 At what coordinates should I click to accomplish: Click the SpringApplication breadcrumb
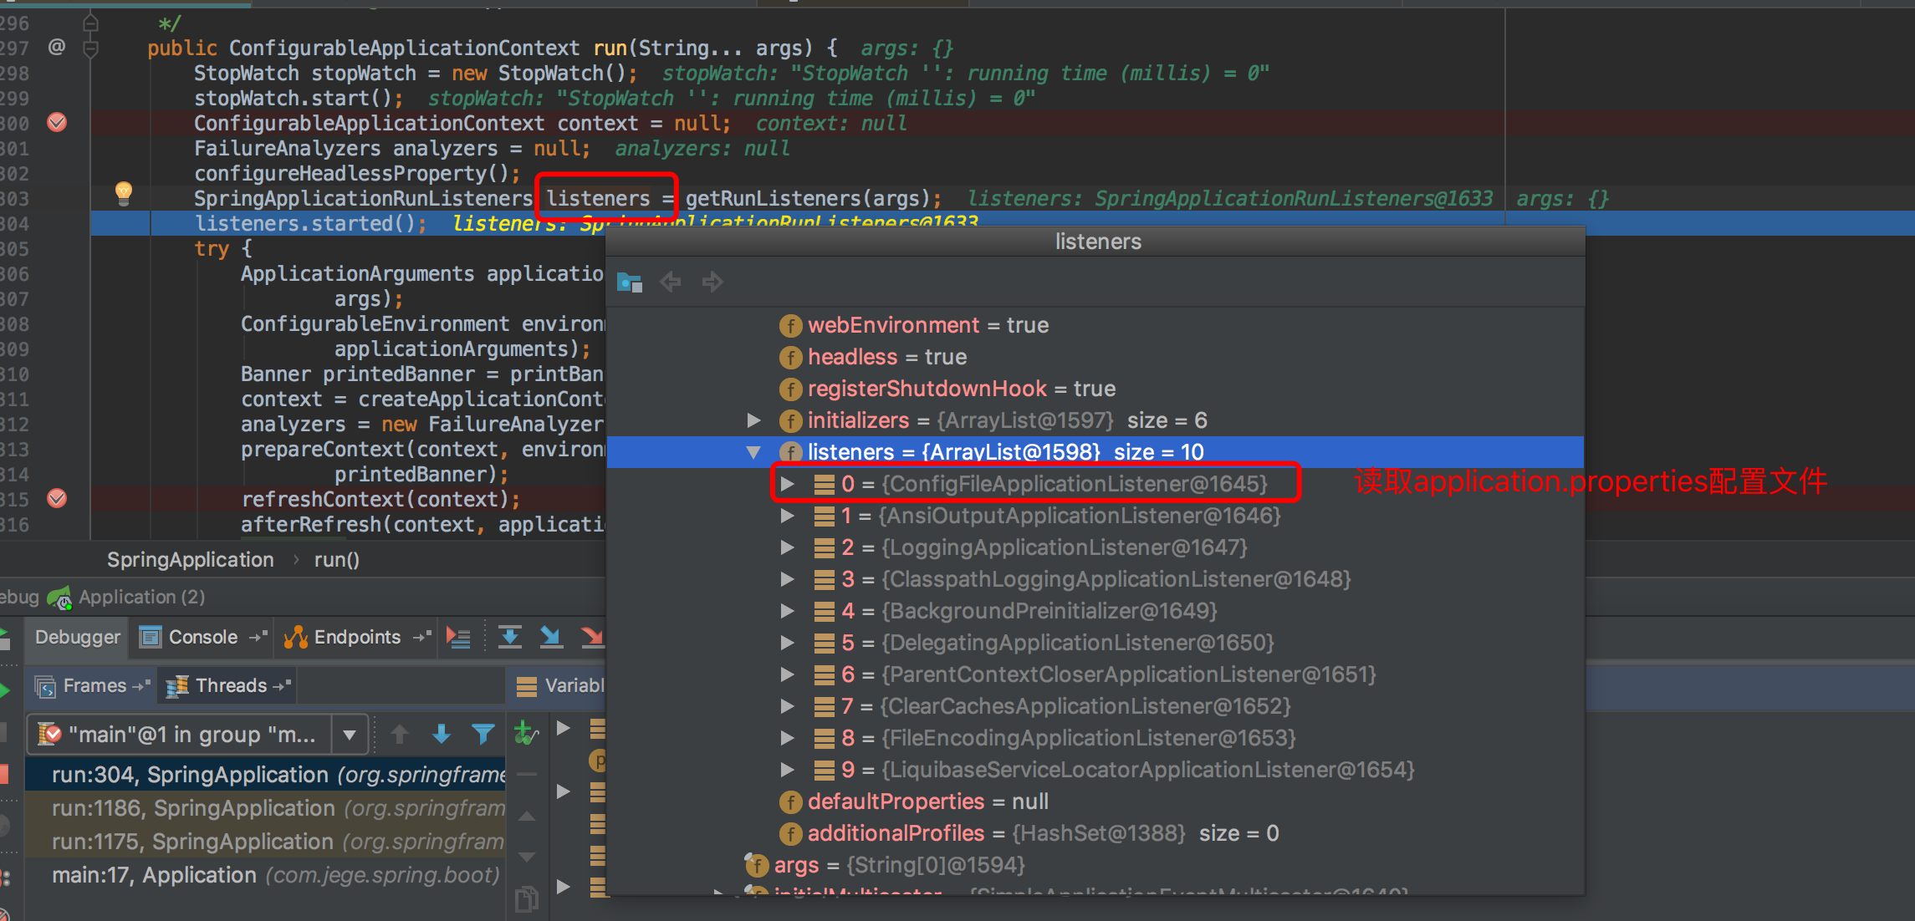pos(191,560)
